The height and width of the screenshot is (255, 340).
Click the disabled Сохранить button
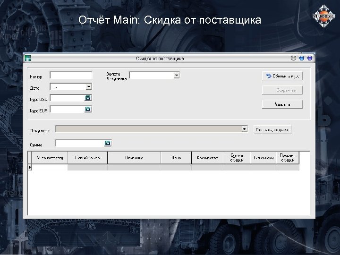click(282, 90)
